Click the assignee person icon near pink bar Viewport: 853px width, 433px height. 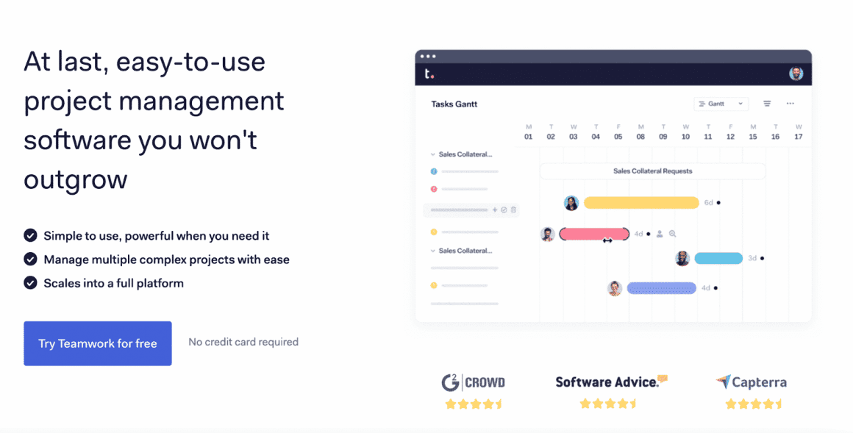(x=660, y=234)
